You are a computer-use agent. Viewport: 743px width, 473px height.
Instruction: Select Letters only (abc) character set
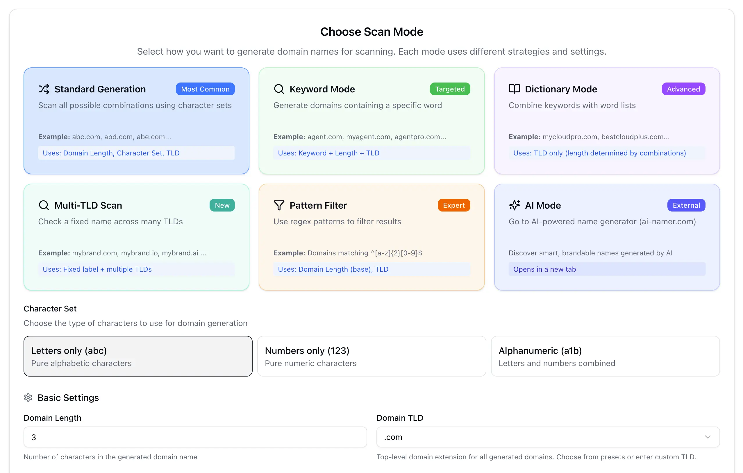click(138, 356)
